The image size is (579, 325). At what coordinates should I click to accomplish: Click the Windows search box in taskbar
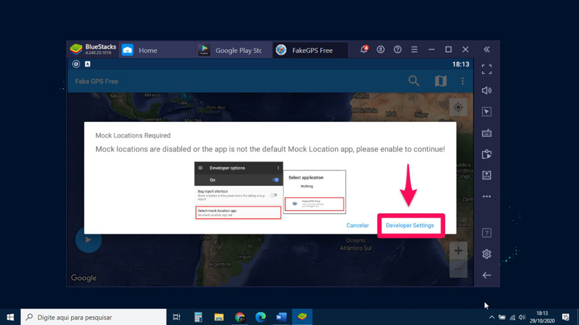point(94,317)
